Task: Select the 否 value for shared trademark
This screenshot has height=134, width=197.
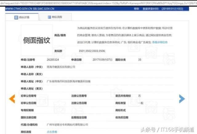Action: coord(139,96)
